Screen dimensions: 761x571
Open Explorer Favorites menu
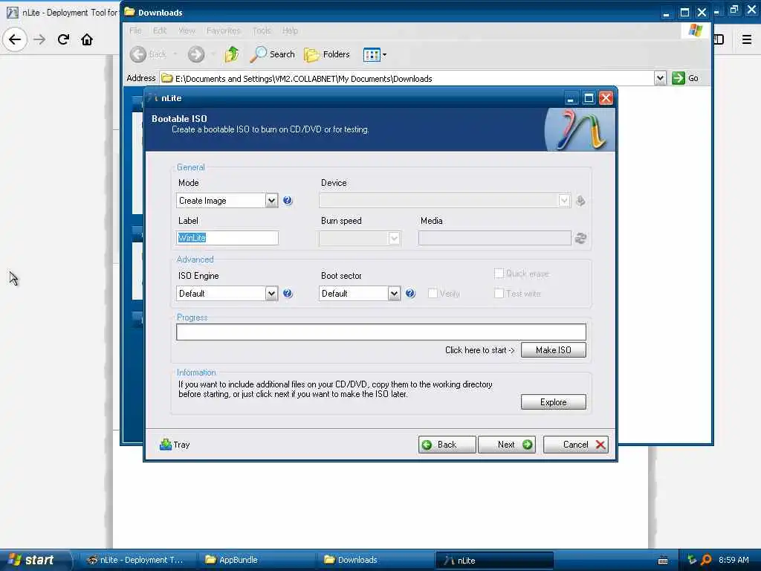tap(223, 30)
